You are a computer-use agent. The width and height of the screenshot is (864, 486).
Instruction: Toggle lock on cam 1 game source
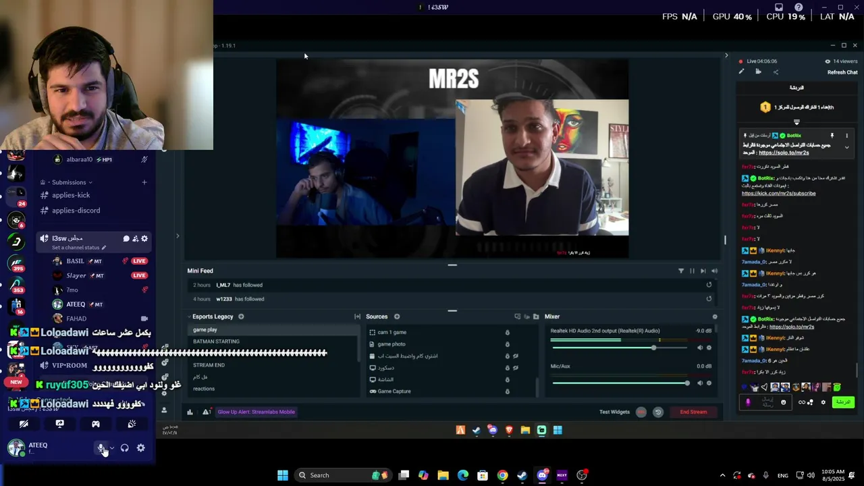508,332
